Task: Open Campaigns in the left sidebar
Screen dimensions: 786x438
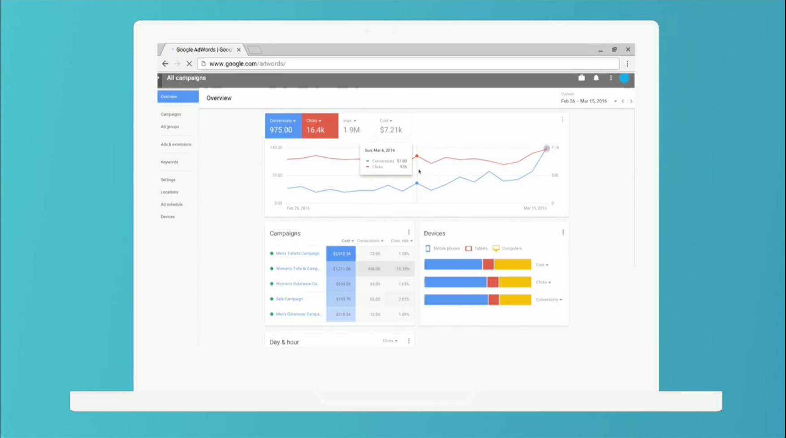Action: pos(171,114)
